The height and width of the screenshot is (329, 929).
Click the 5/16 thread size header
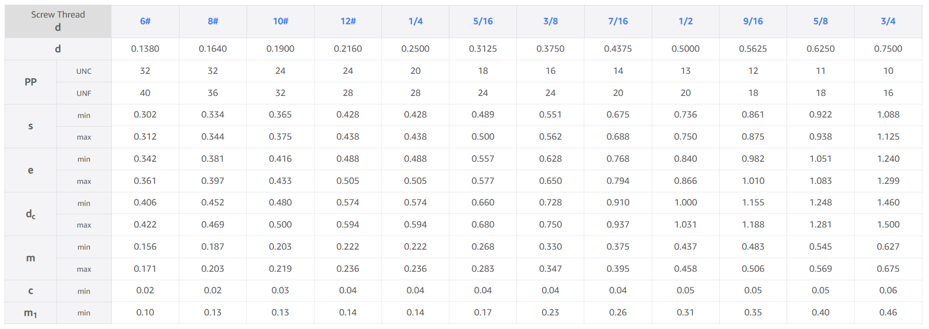483,21
